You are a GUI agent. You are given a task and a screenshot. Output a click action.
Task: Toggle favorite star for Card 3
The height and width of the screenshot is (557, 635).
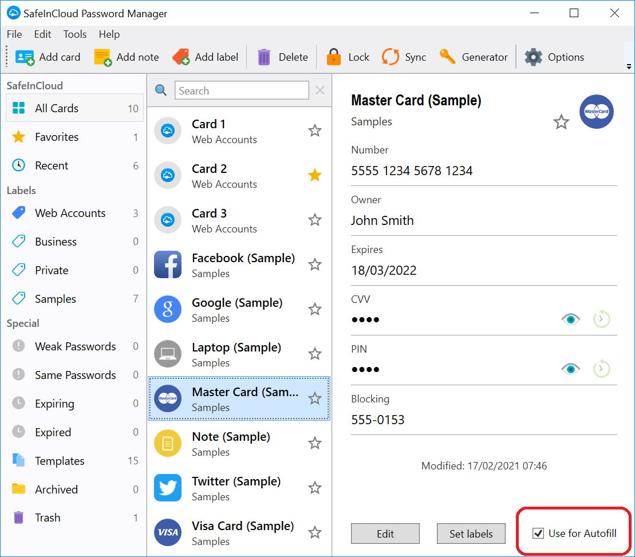(x=315, y=220)
